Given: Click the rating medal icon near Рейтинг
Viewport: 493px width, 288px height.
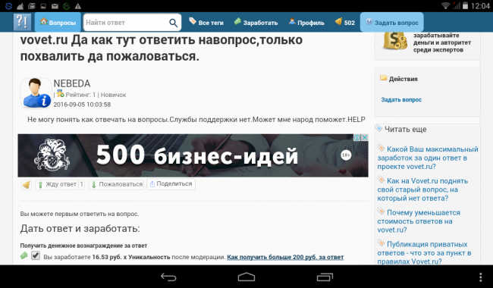Looking at the screenshot, I should tap(61, 93).
